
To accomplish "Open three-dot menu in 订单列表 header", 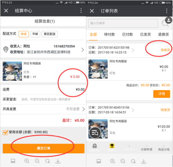I will [167, 11].
